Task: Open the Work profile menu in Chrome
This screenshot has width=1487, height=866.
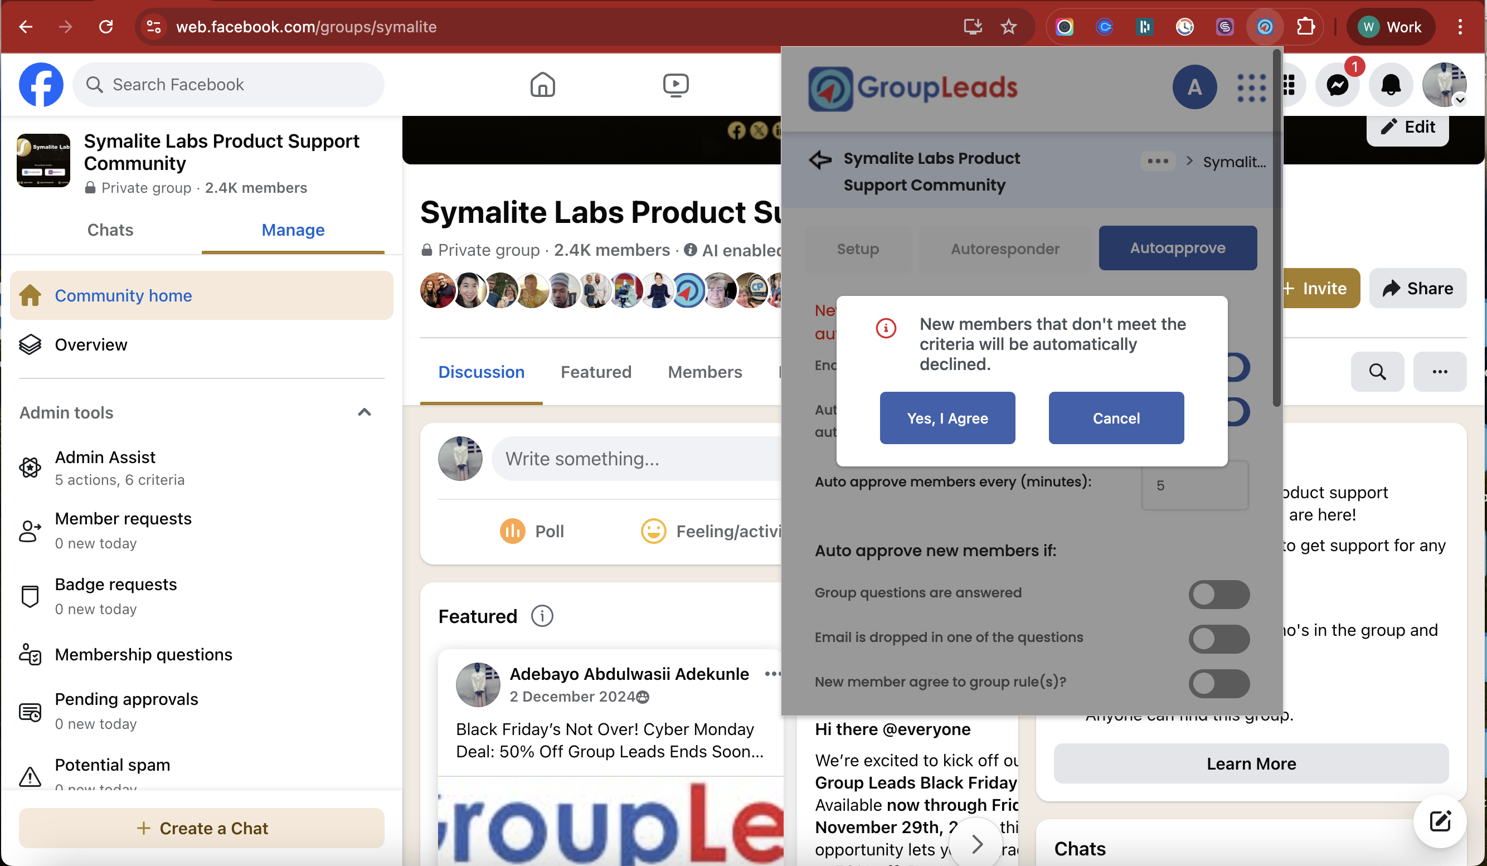Action: click(x=1390, y=27)
